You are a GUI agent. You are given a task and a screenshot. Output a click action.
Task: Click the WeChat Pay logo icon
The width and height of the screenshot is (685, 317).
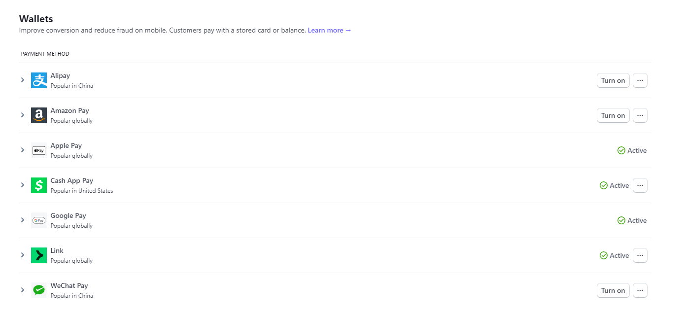[x=39, y=290]
